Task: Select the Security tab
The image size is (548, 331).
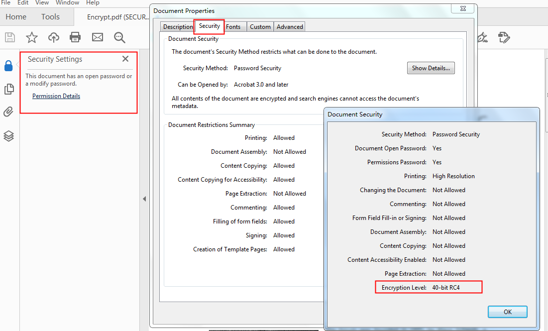Action: pyautogui.click(x=210, y=26)
